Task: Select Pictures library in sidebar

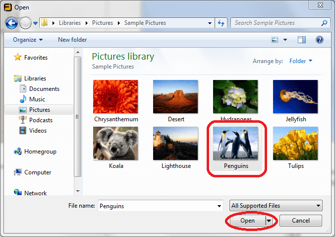Action: [39, 110]
